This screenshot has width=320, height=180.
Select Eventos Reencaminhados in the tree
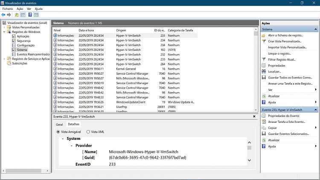[x=33, y=54]
